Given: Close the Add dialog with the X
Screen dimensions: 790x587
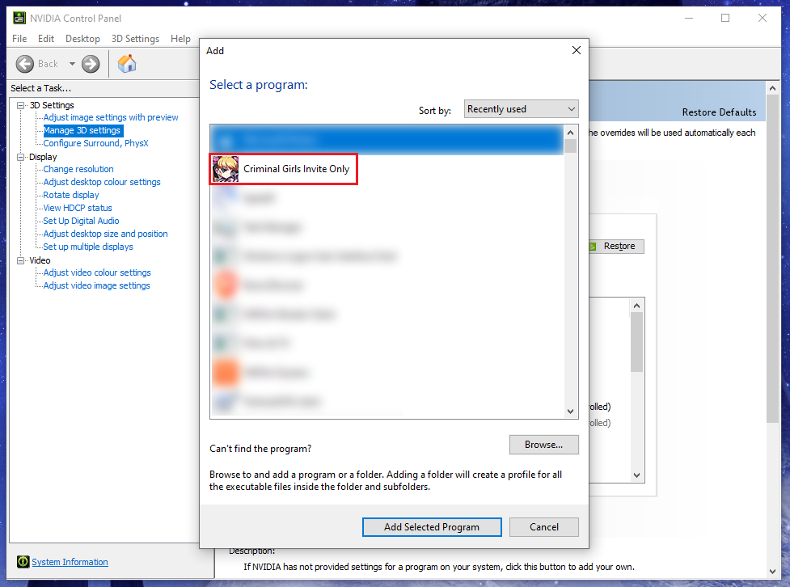Looking at the screenshot, I should click(x=577, y=50).
